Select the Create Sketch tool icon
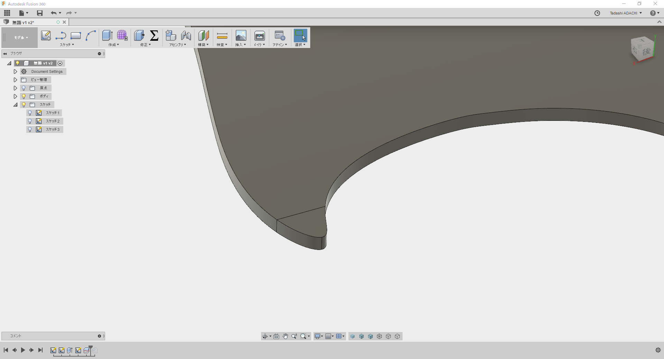 click(x=46, y=36)
